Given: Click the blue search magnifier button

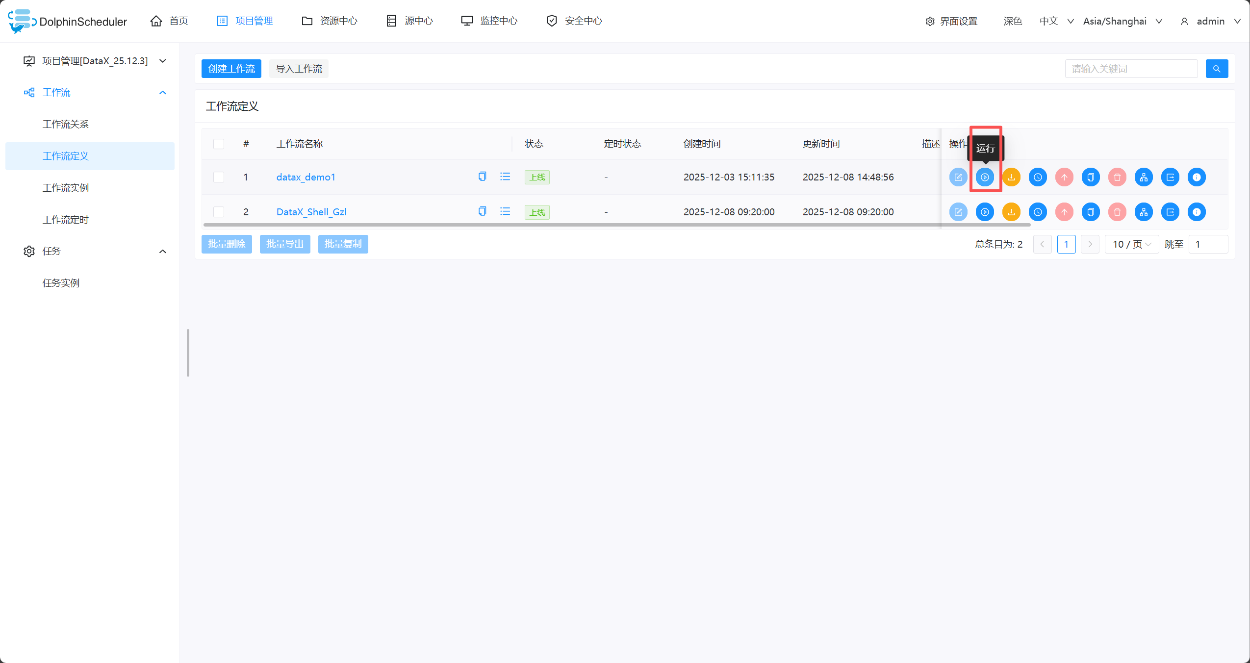Looking at the screenshot, I should [1217, 69].
